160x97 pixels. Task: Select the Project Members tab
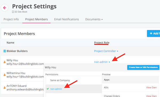pyautogui.click(x=37, y=19)
